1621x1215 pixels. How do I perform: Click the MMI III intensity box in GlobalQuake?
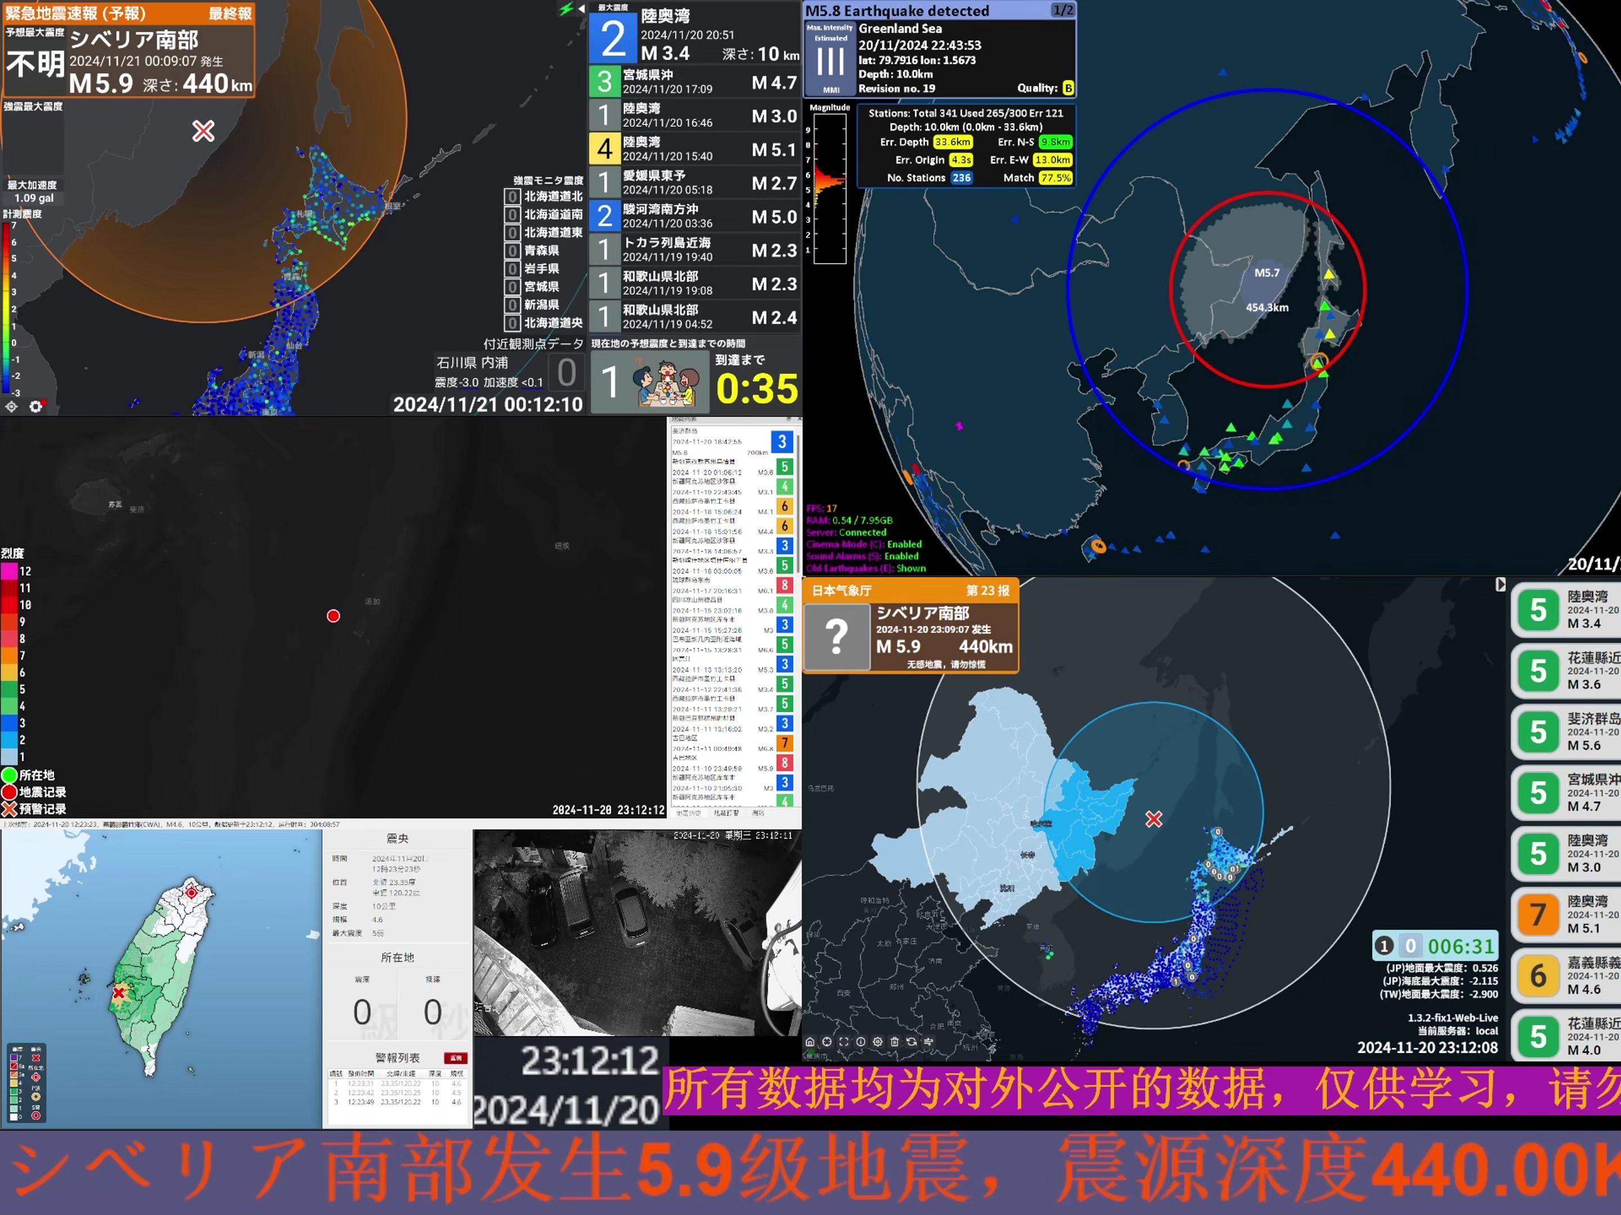[830, 58]
